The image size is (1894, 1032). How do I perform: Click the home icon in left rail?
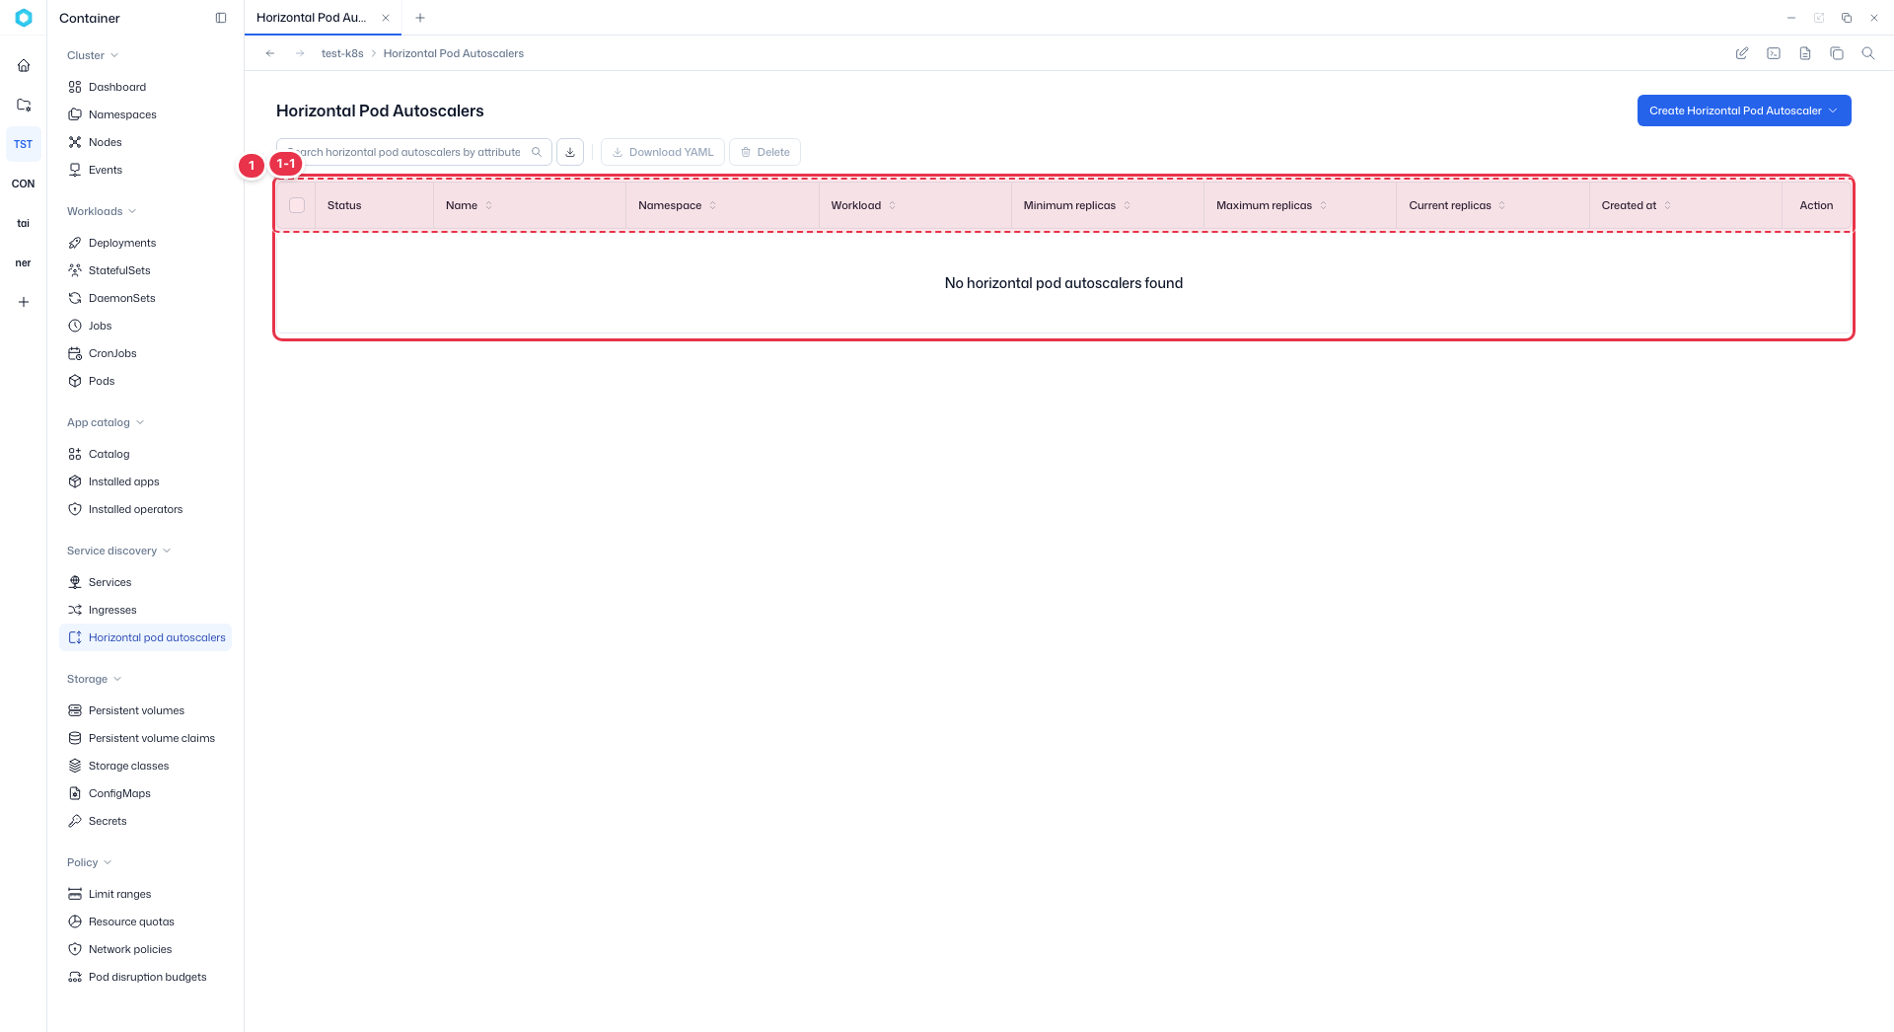(24, 66)
